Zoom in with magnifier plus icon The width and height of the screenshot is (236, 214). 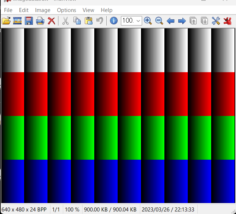(x=148, y=21)
